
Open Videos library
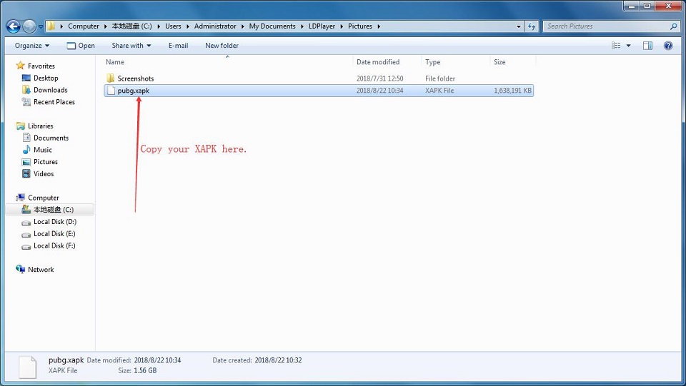pos(44,174)
